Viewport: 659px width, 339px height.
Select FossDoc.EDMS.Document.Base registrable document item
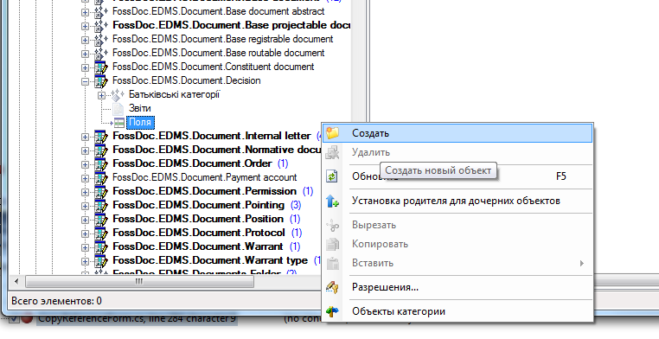tap(223, 39)
